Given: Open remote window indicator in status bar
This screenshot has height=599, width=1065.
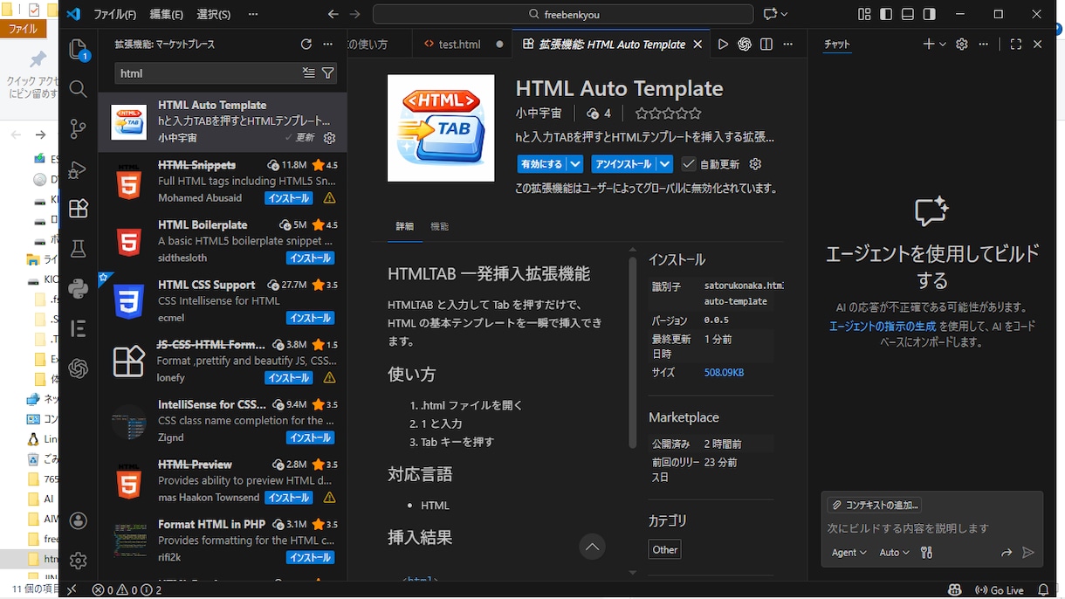Looking at the screenshot, I should point(72,590).
